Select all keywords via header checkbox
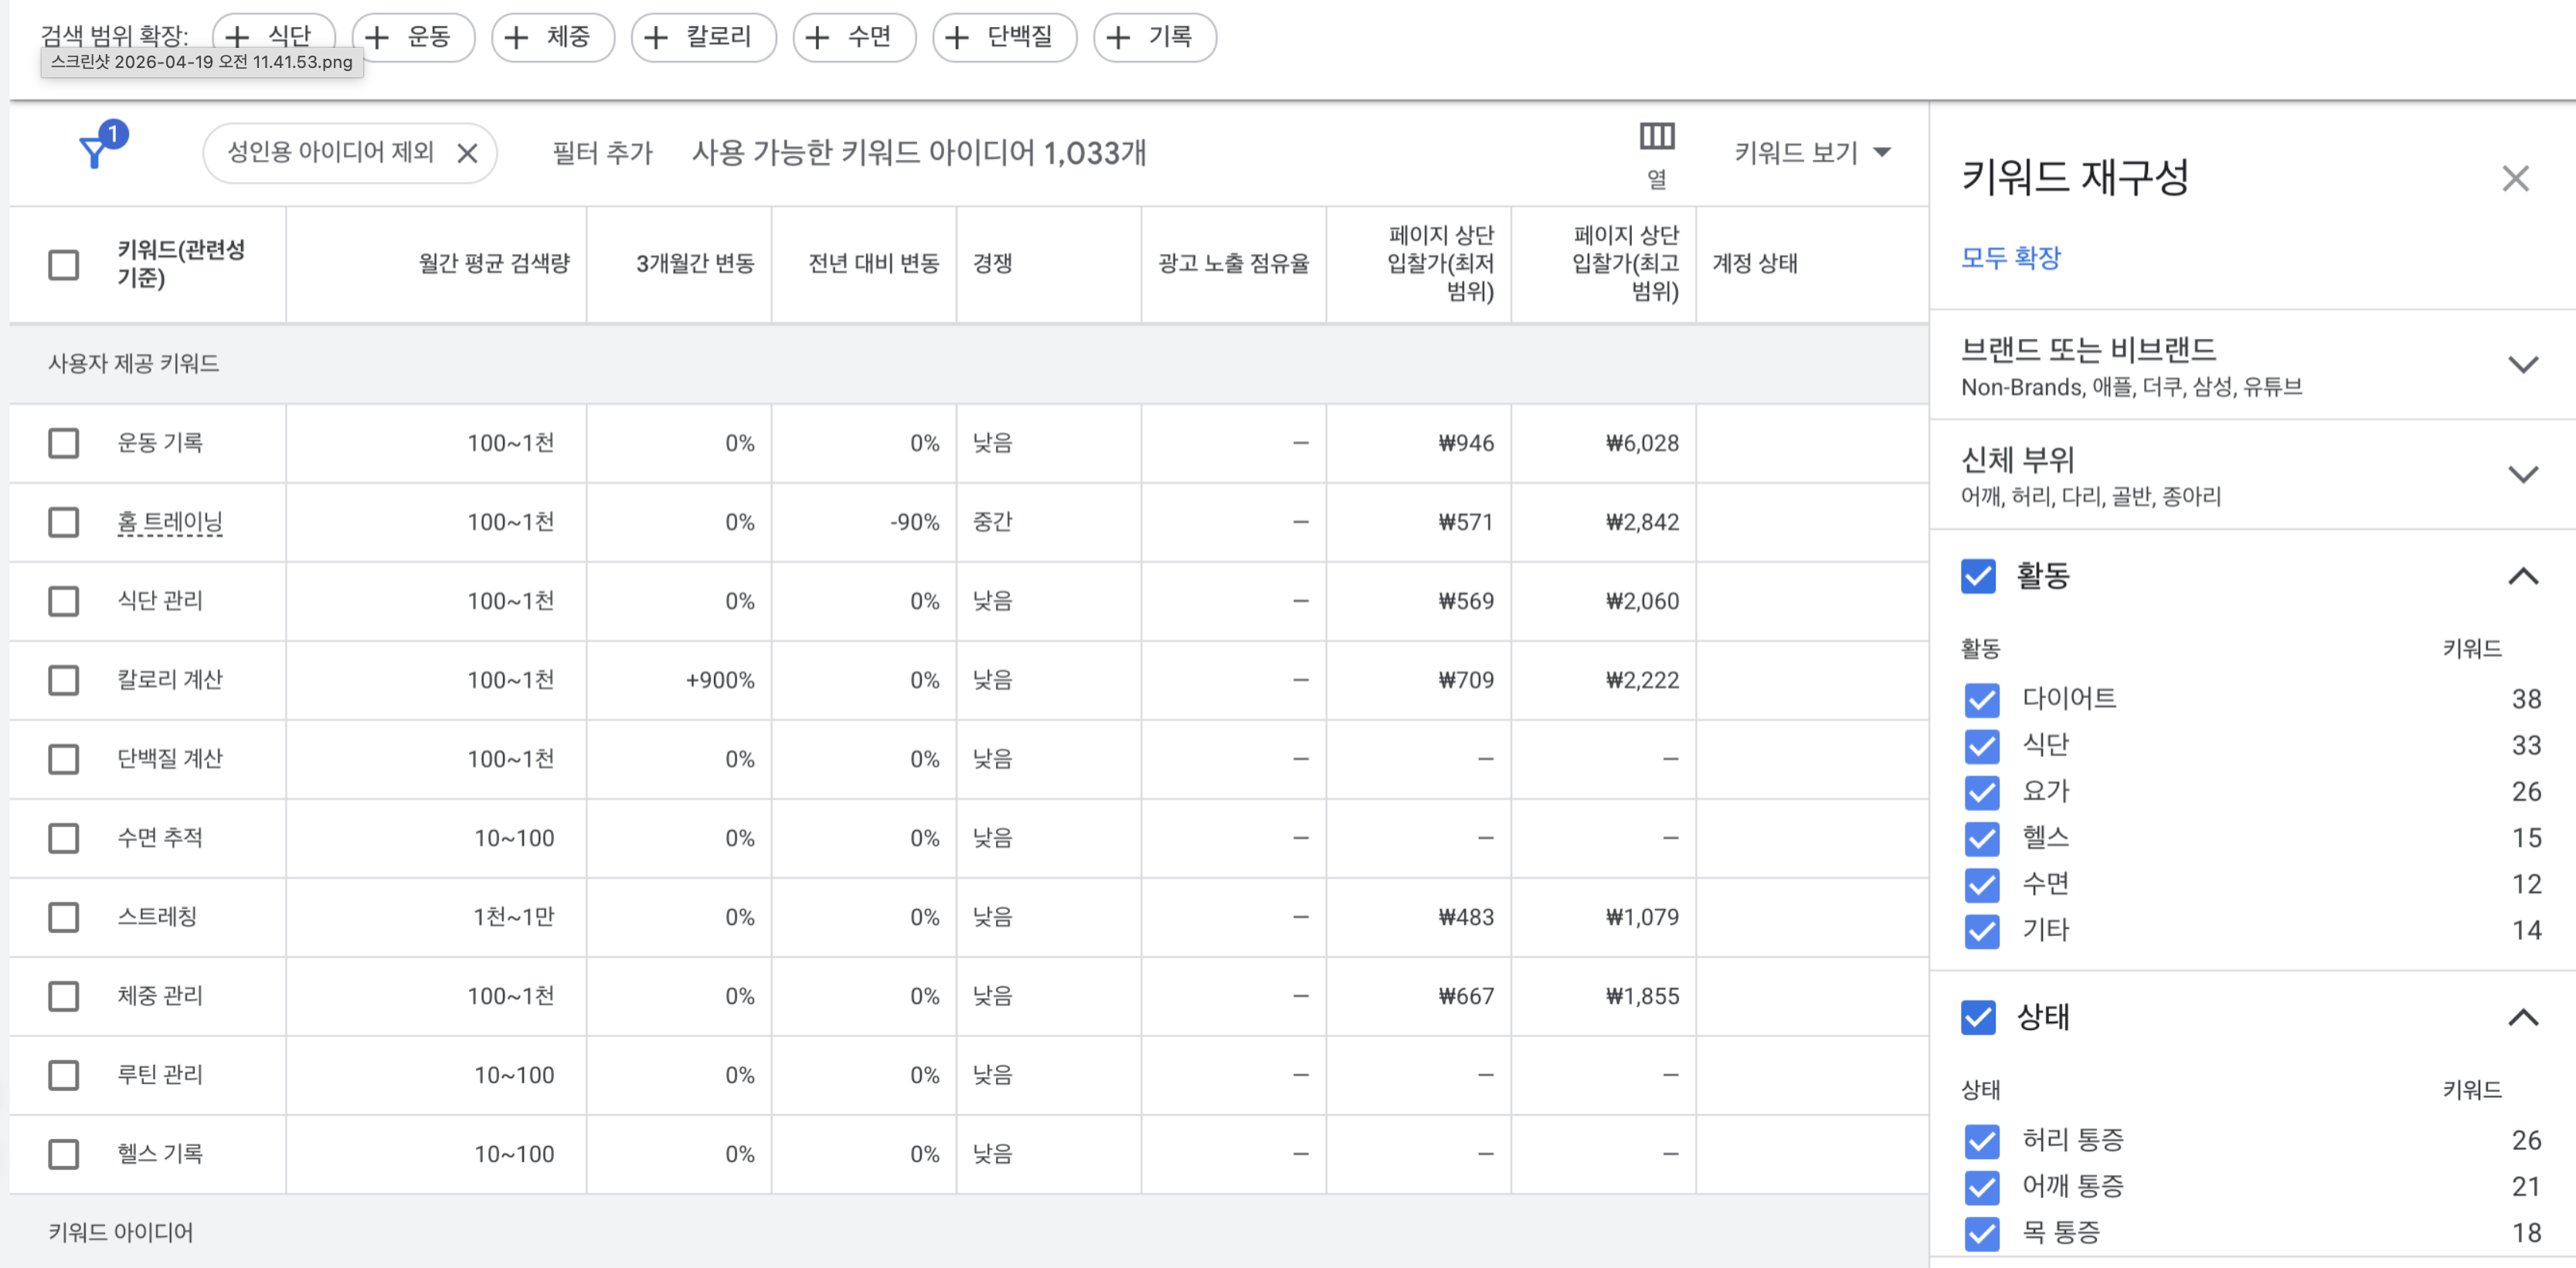Image resolution: width=2576 pixels, height=1268 pixels. (63, 265)
